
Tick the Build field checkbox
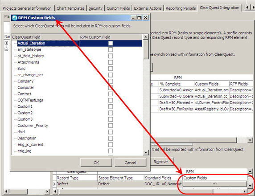(111, 69)
